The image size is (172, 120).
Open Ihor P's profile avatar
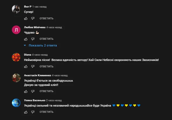point(16,9)
